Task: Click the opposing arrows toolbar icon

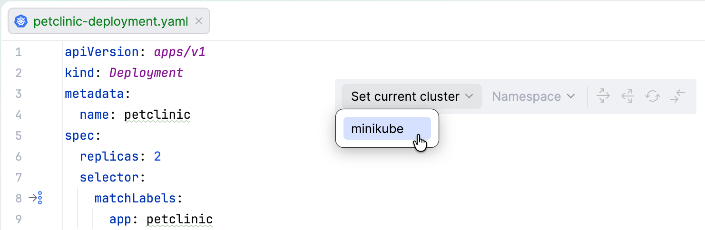Action: pyautogui.click(x=677, y=96)
